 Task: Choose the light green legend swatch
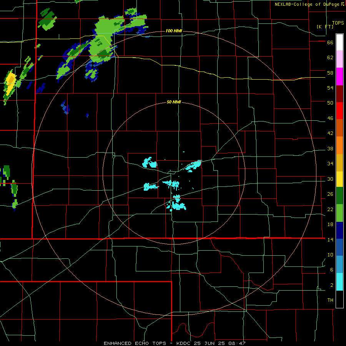pyautogui.click(x=339, y=213)
